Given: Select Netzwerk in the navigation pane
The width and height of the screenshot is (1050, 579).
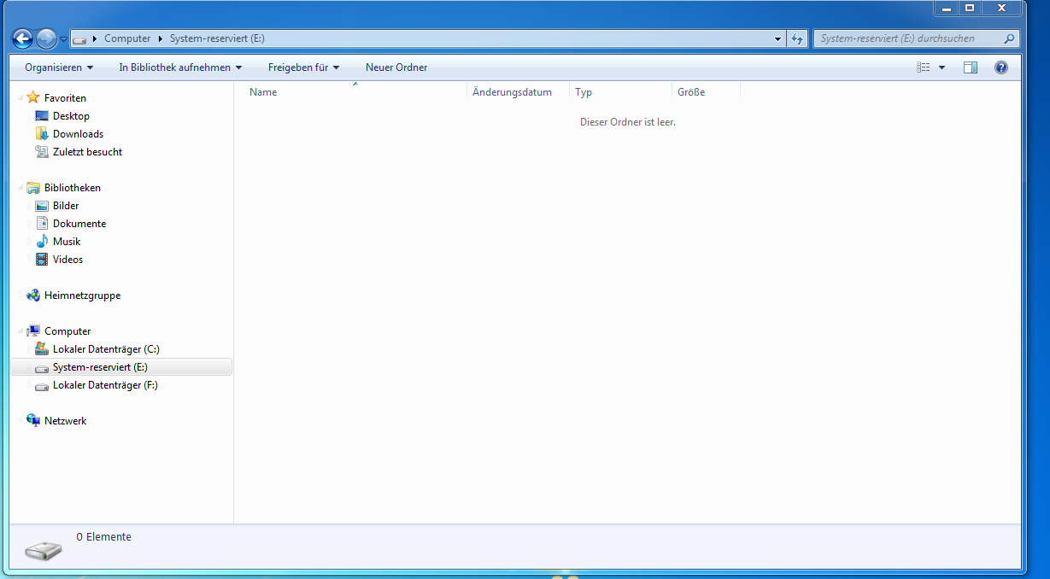Looking at the screenshot, I should coord(66,421).
